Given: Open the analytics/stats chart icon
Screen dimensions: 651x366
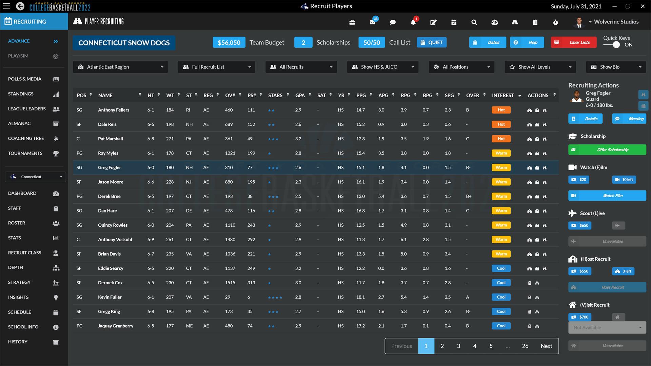Looking at the screenshot, I should pyautogui.click(x=56, y=237).
